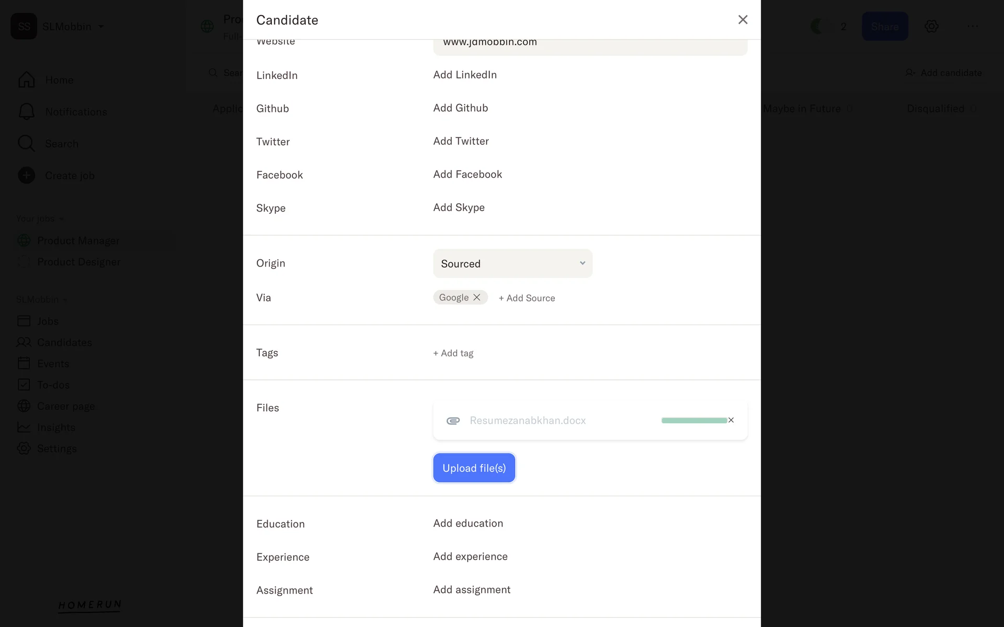Remove the Google source tag
1004x627 pixels.
coord(477,297)
